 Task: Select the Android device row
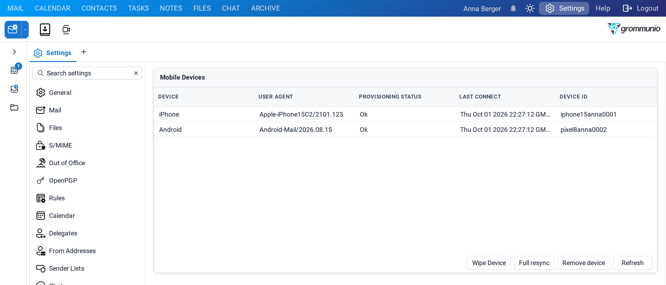(x=405, y=130)
